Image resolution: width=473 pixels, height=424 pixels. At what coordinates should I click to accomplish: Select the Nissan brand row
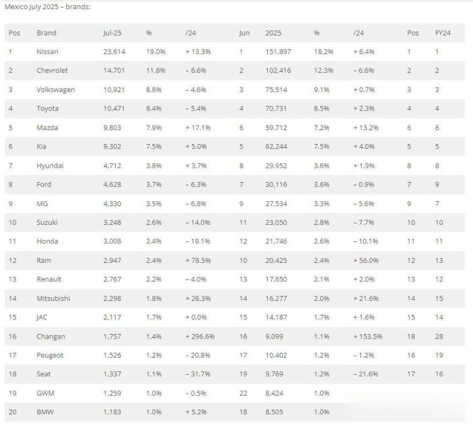point(235,51)
